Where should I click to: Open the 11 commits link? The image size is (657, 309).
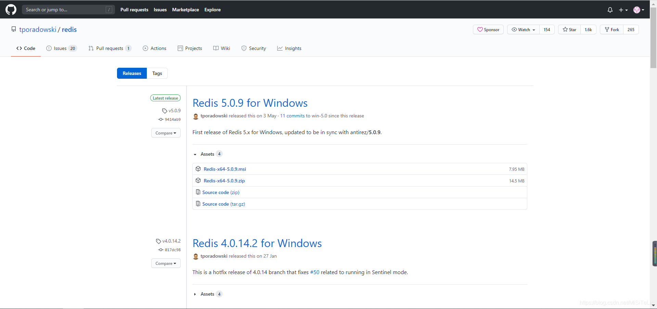point(293,116)
